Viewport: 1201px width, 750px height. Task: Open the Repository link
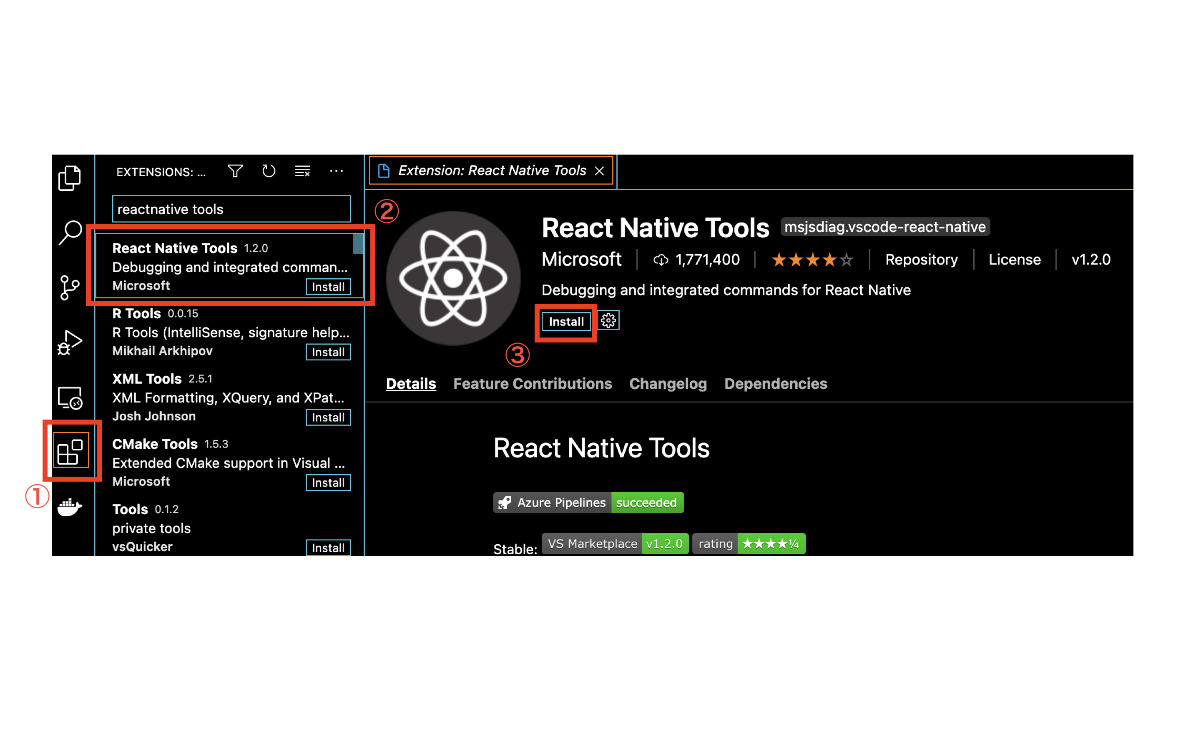[921, 260]
